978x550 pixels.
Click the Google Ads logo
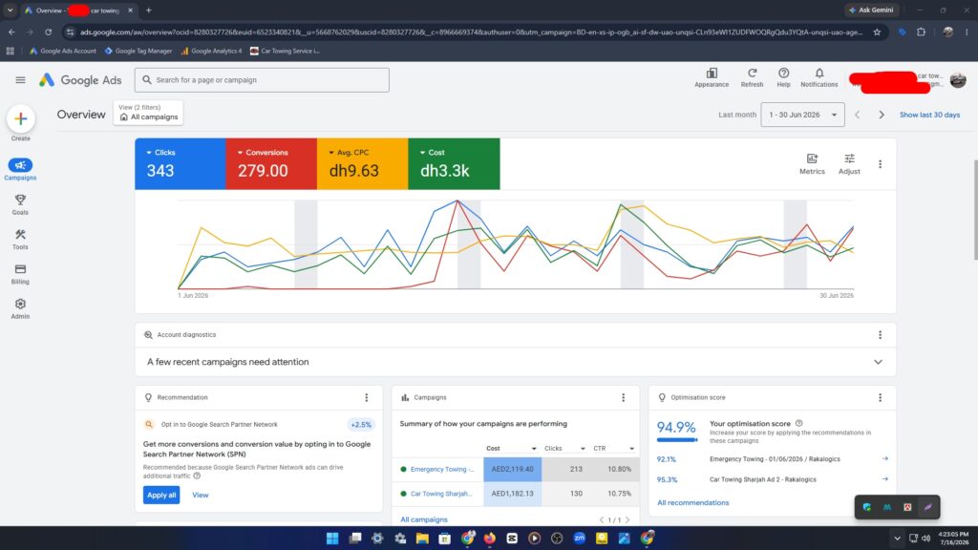80,80
